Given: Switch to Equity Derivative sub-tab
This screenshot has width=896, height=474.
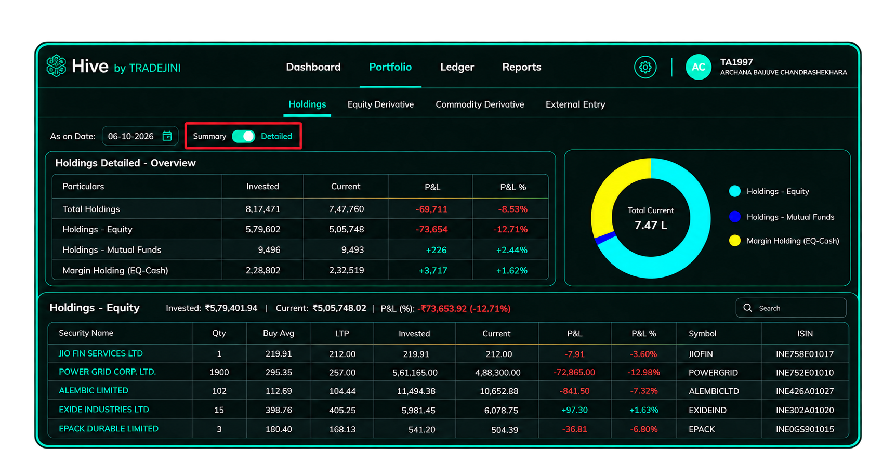Looking at the screenshot, I should pyautogui.click(x=380, y=104).
